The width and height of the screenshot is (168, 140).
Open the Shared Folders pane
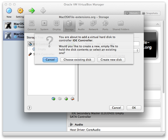(121, 25)
